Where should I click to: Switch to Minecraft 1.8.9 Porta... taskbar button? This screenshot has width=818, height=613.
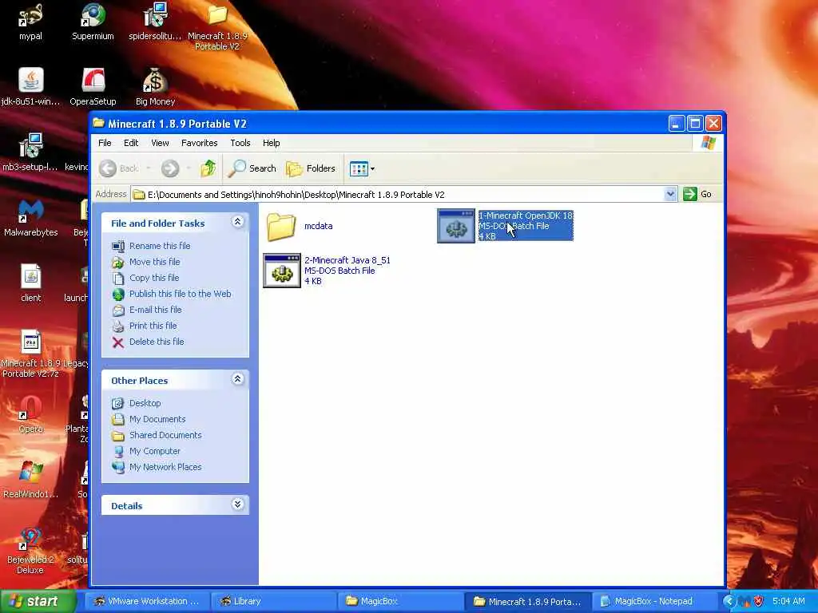point(528,601)
